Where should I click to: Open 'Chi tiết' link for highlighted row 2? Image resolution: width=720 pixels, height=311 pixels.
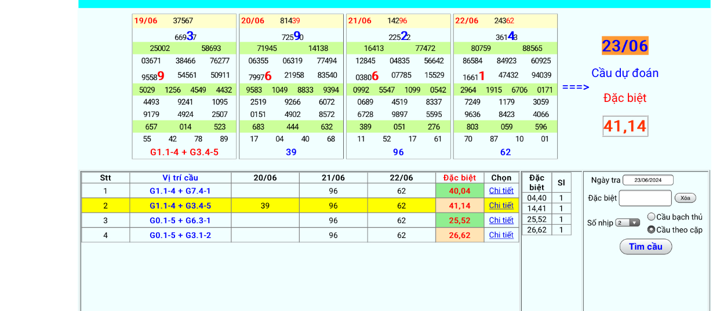click(x=501, y=206)
